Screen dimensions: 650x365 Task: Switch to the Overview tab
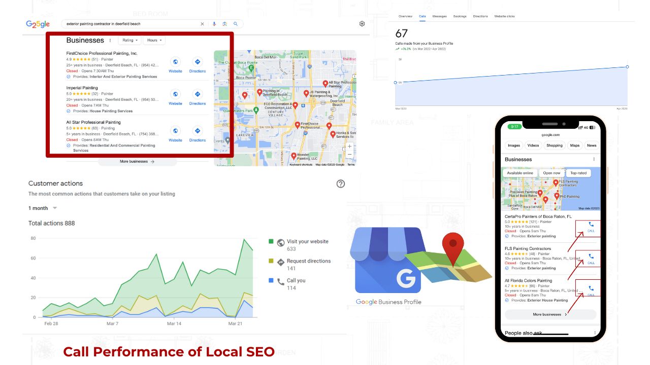405,16
